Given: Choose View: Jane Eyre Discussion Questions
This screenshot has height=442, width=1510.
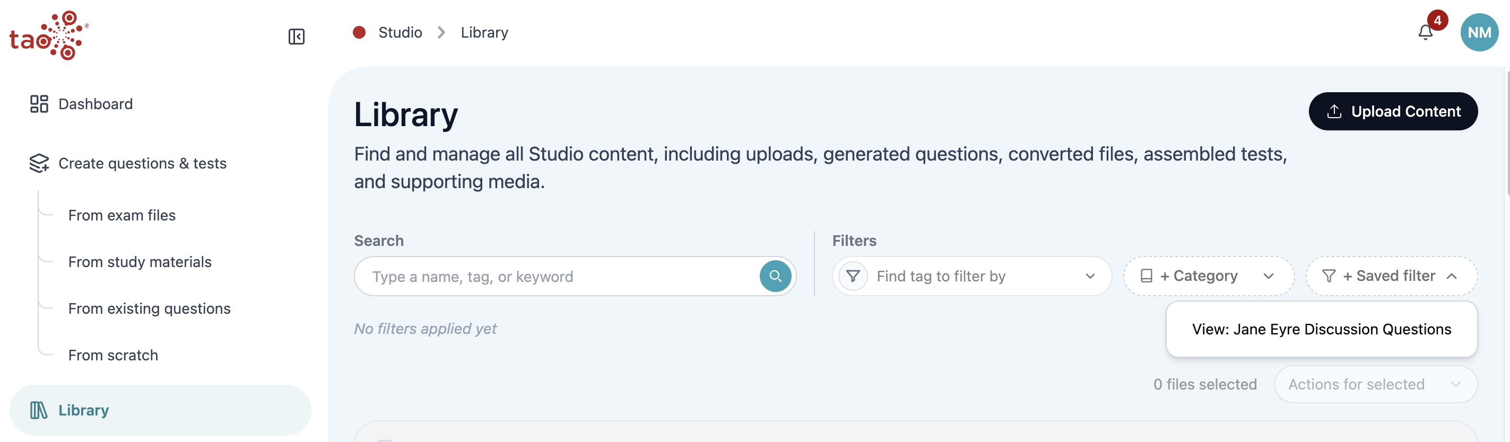Looking at the screenshot, I should [1321, 330].
